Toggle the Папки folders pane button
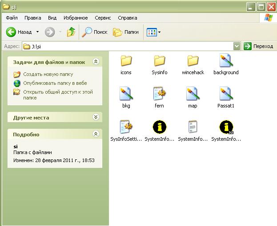Image resolution: width=277 pixels, height=226 pixels. click(x=126, y=32)
